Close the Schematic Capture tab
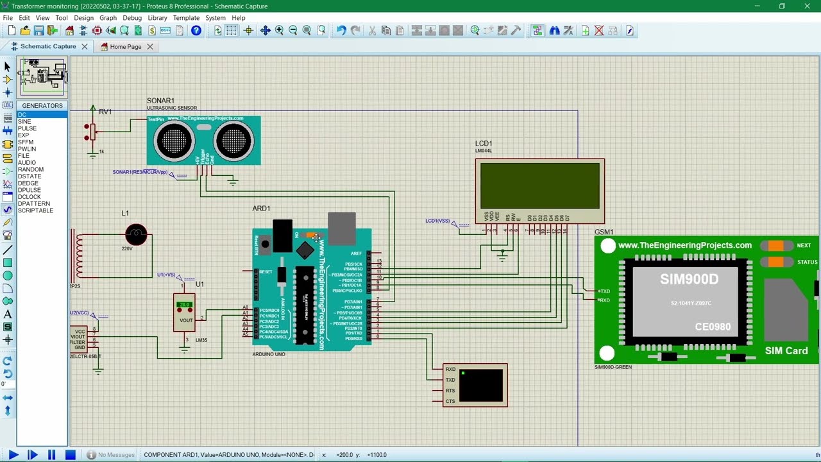 83,46
